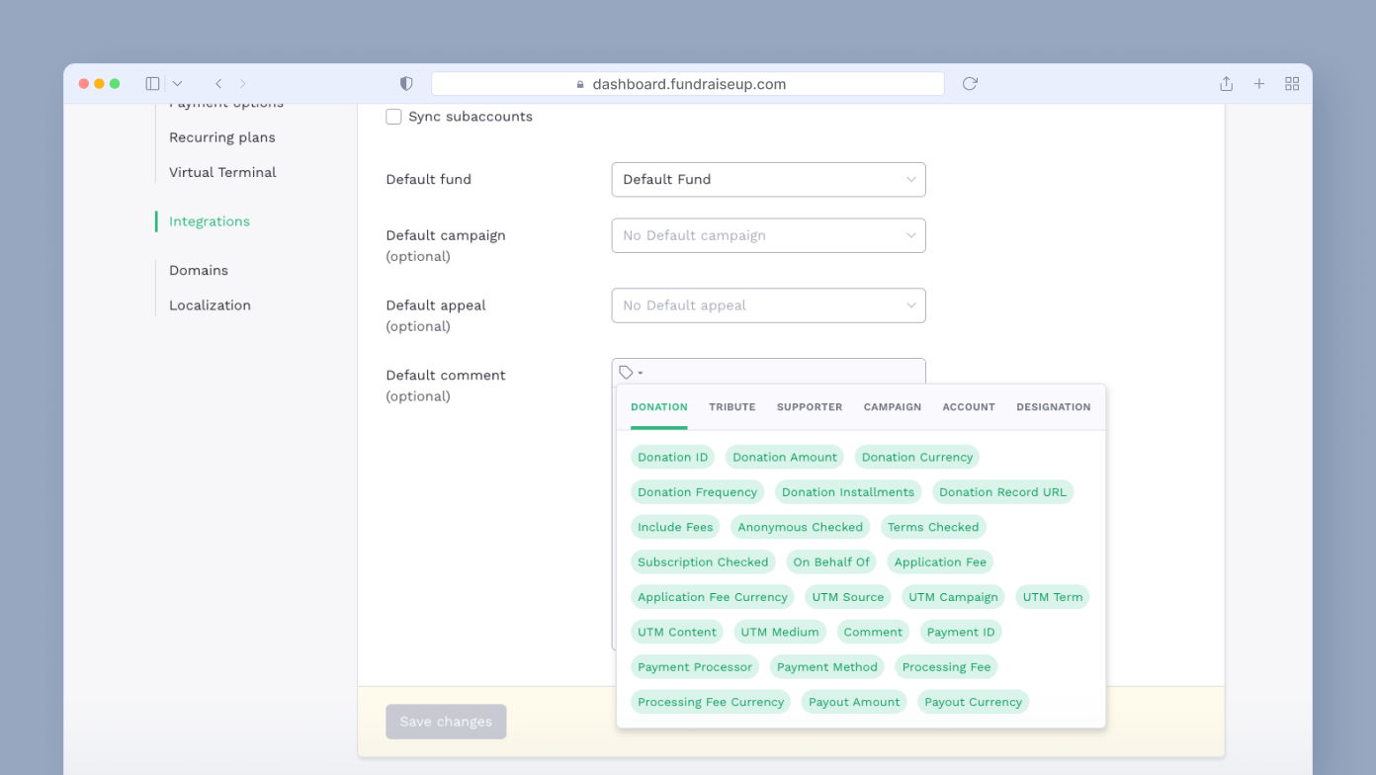This screenshot has width=1376, height=775.
Task: Insert the Payout Currency tag
Action: click(974, 703)
